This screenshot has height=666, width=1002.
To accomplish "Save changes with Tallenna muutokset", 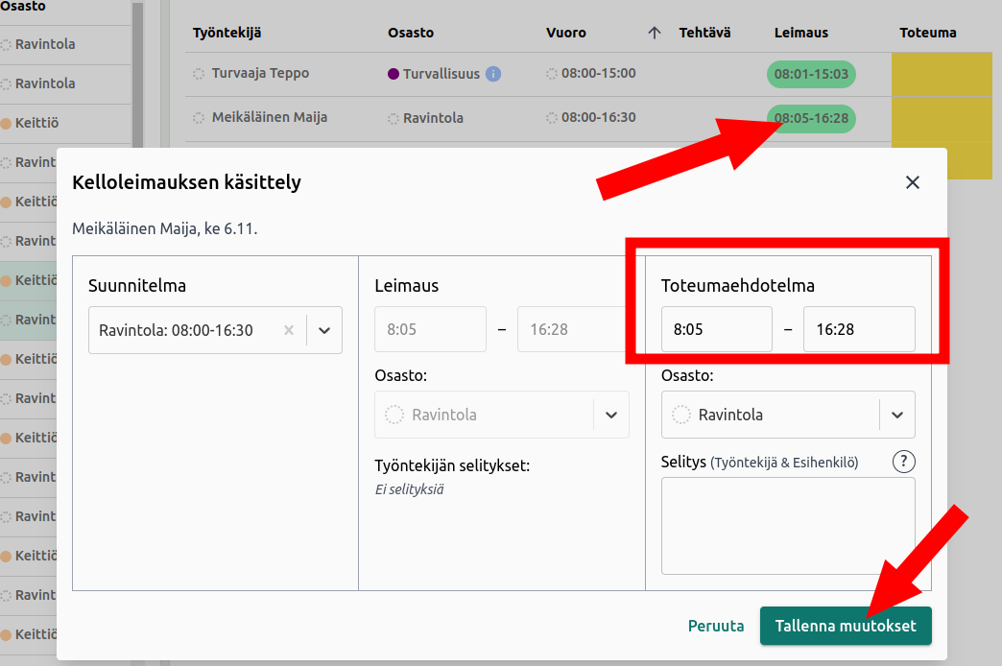I will (x=846, y=626).
